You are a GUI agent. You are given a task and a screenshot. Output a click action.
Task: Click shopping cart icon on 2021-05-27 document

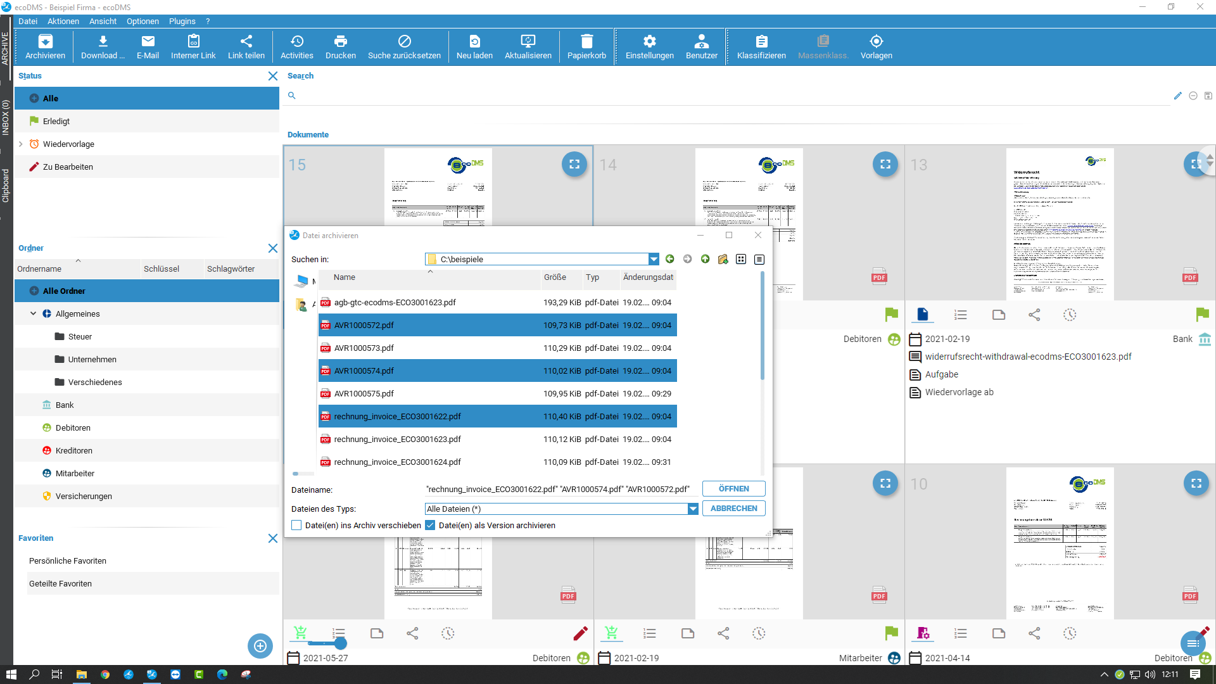pos(300,633)
